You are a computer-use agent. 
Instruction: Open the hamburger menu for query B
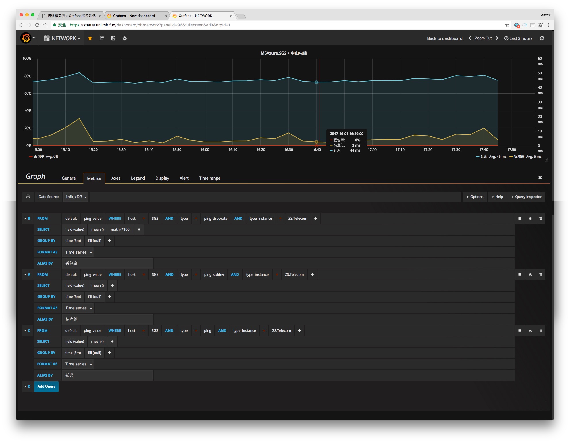pyautogui.click(x=520, y=219)
